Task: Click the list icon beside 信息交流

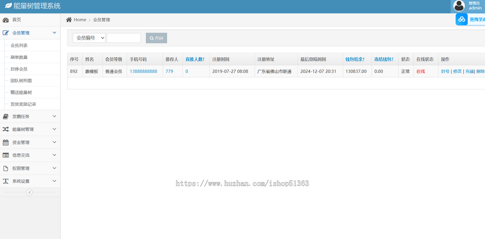Action: 6,155
